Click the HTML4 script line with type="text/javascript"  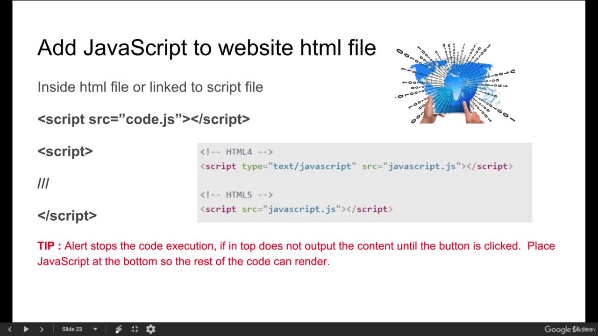[356, 166]
